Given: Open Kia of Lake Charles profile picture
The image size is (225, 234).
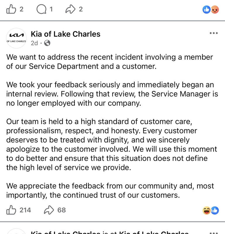Looking at the screenshot, I should point(16,38).
